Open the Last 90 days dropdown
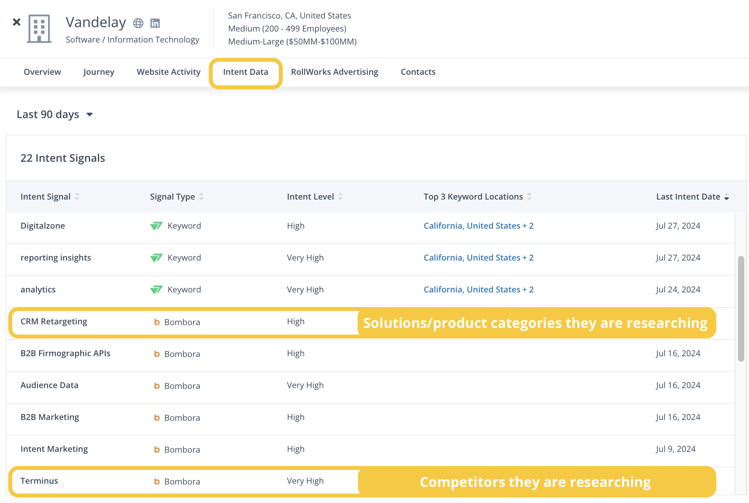 pyautogui.click(x=55, y=115)
